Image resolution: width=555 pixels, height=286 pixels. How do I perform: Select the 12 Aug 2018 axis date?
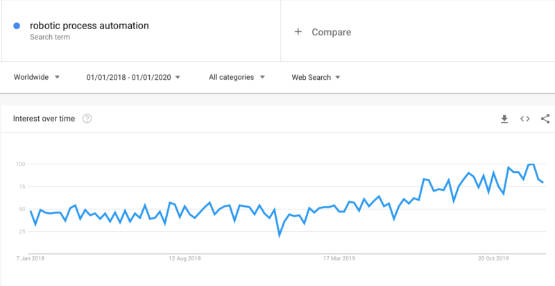tap(185, 258)
